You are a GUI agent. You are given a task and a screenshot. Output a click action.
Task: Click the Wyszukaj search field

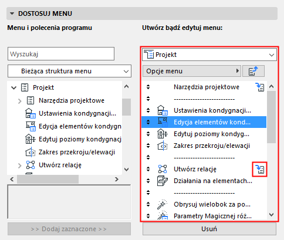61,53
